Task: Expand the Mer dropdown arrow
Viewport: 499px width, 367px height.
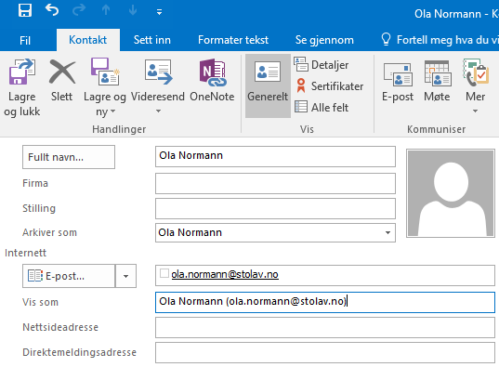Action: click(475, 111)
